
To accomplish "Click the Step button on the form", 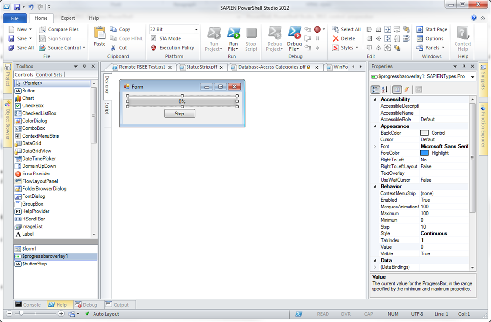I will [180, 114].
